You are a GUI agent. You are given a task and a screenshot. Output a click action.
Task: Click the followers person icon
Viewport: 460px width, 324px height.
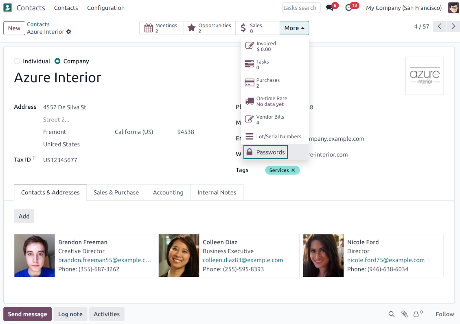coord(416,314)
